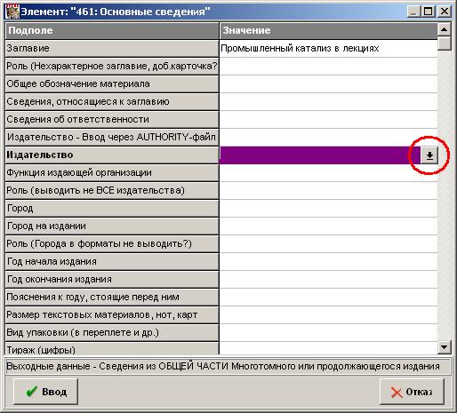Click the scrollbar up arrow

pyautogui.click(x=444, y=29)
